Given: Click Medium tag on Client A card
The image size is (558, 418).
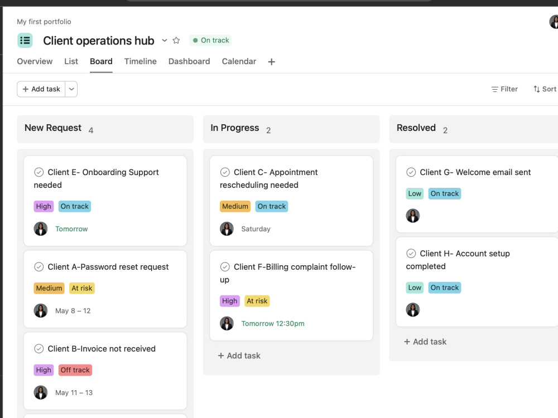Looking at the screenshot, I should coord(49,288).
